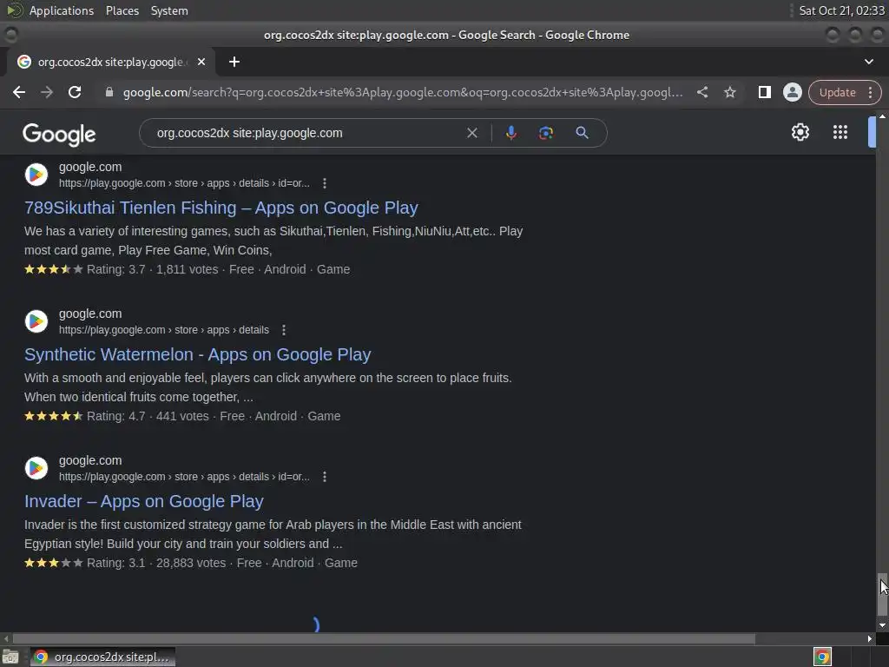Click the scroll left arrow
Image resolution: width=889 pixels, height=667 pixels.
pos(6,639)
